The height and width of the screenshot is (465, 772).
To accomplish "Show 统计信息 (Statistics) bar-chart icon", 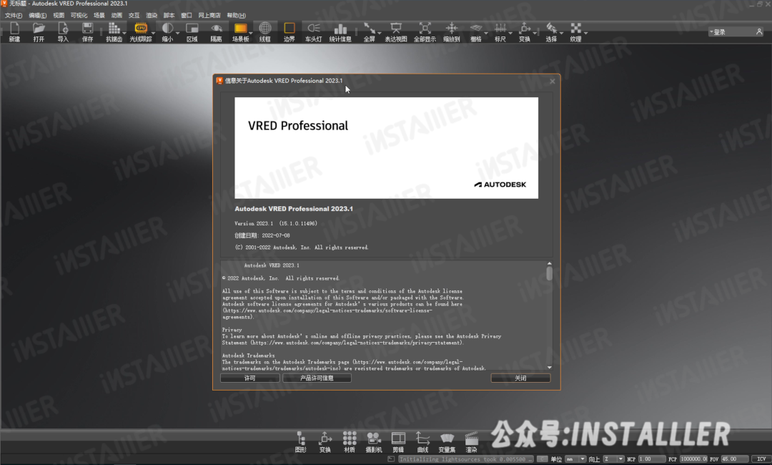I will (x=340, y=32).
